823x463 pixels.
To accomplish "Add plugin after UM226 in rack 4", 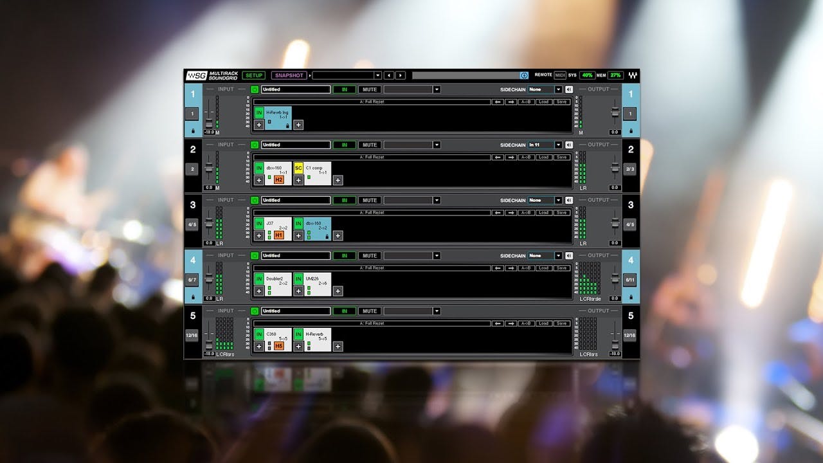I will click(338, 291).
